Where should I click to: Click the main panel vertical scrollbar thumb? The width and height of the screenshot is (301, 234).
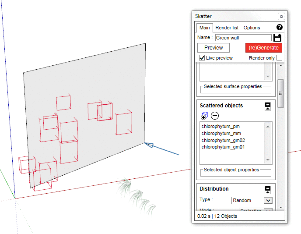point(280,93)
